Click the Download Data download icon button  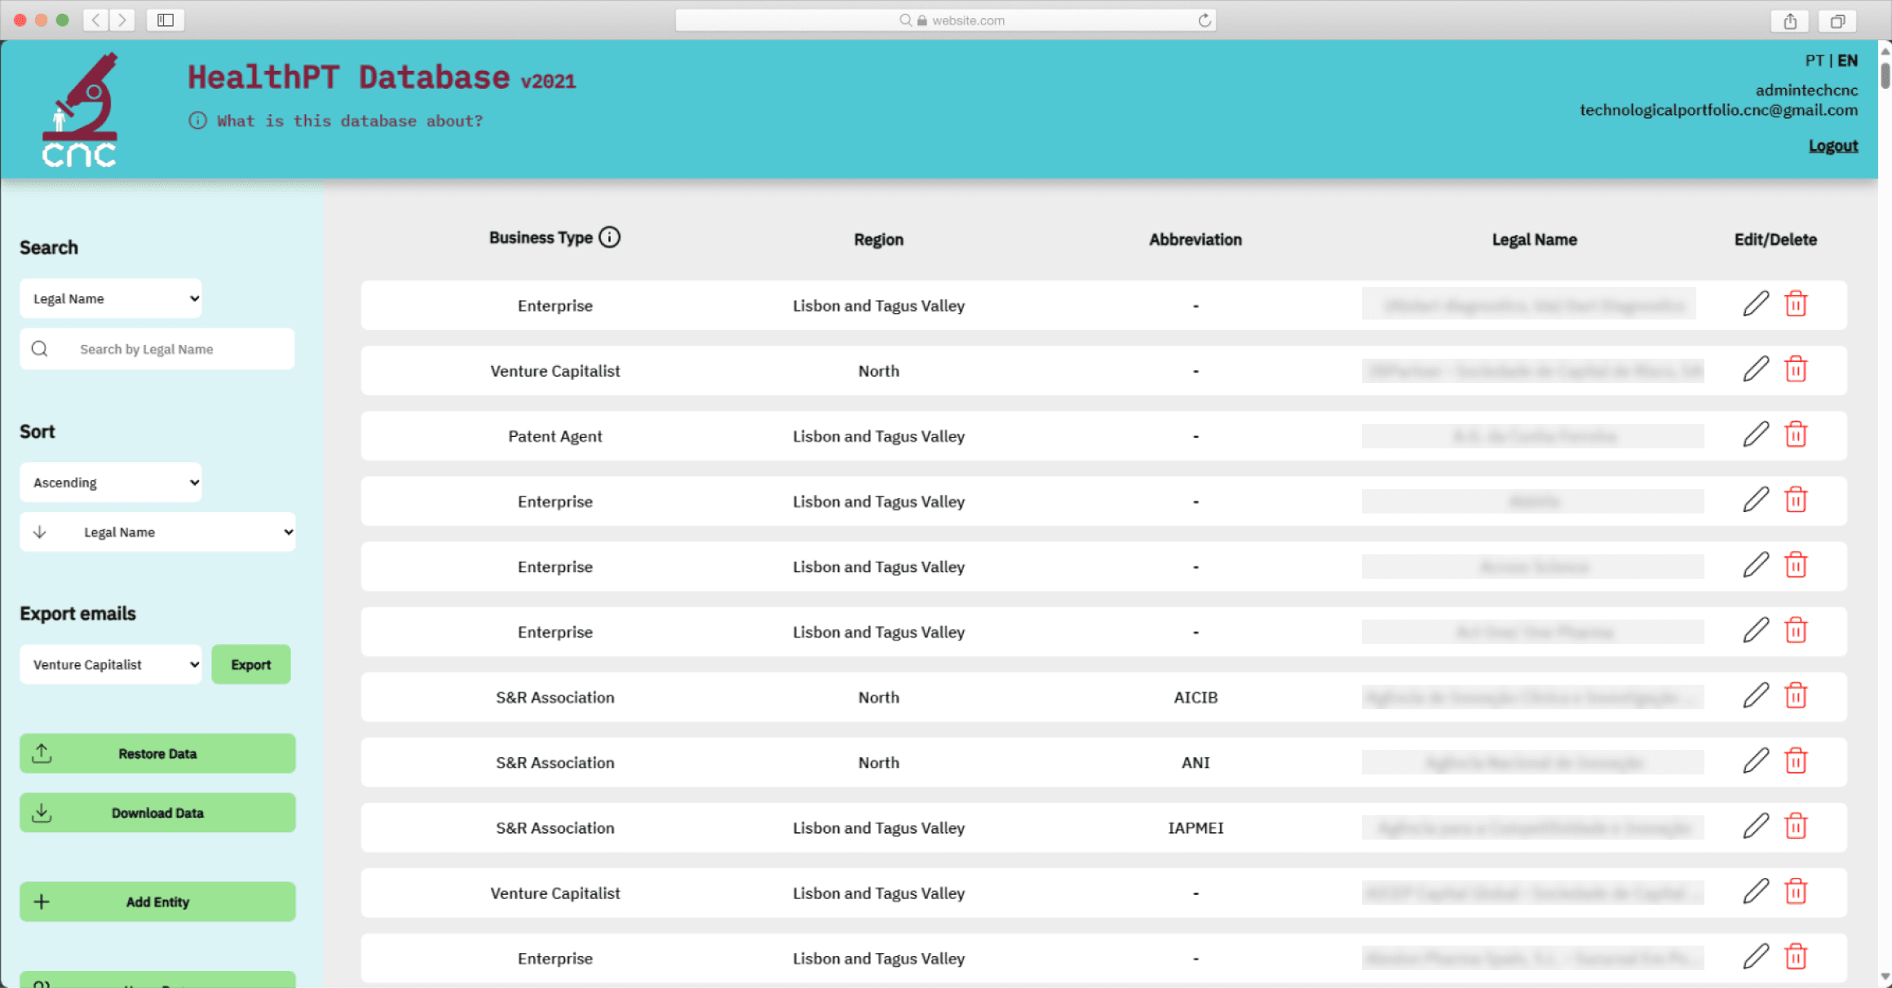[x=42, y=812]
